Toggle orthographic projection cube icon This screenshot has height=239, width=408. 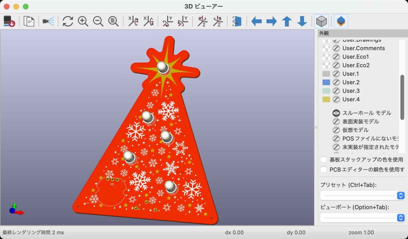coord(322,21)
